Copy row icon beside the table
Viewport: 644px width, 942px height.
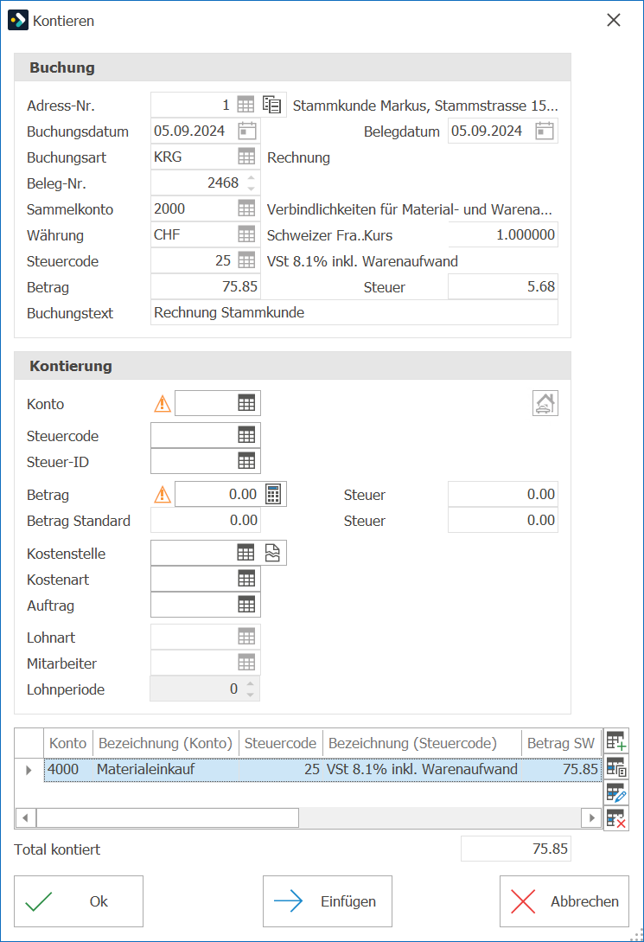point(615,766)
